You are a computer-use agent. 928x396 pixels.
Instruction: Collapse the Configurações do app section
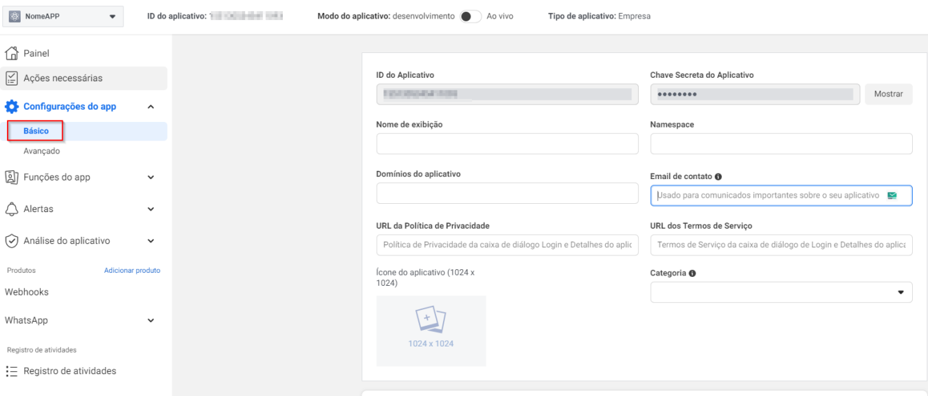click(x=150, y=107)
